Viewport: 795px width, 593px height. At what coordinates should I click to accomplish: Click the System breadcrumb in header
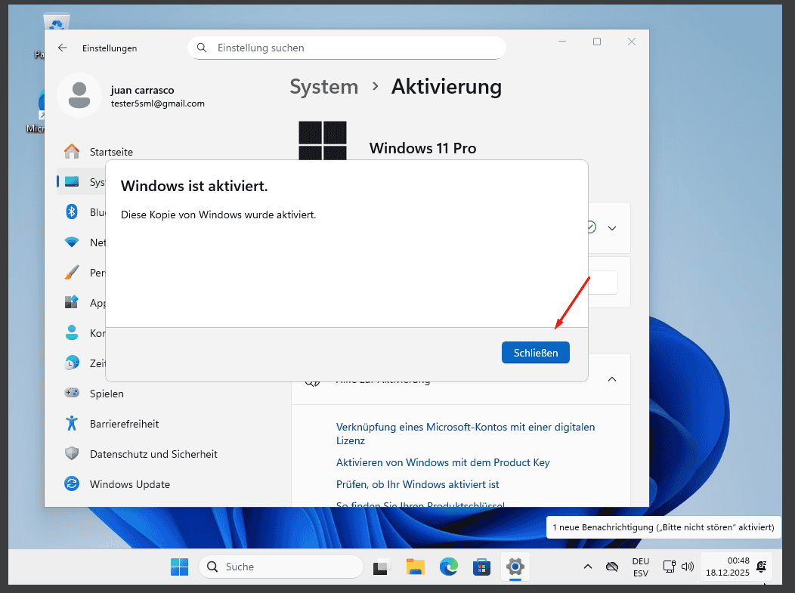[x=323, y=87]
